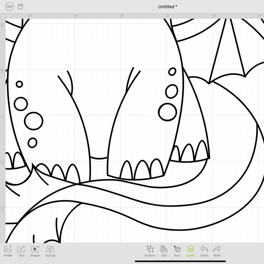
Task: Select the largest circle on left body
Action: [x=34, y=121]
